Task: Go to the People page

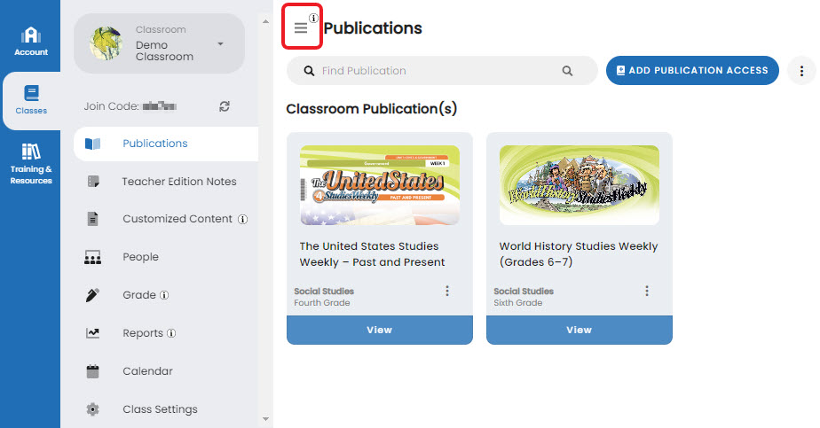Action: [x=140, y=257]
